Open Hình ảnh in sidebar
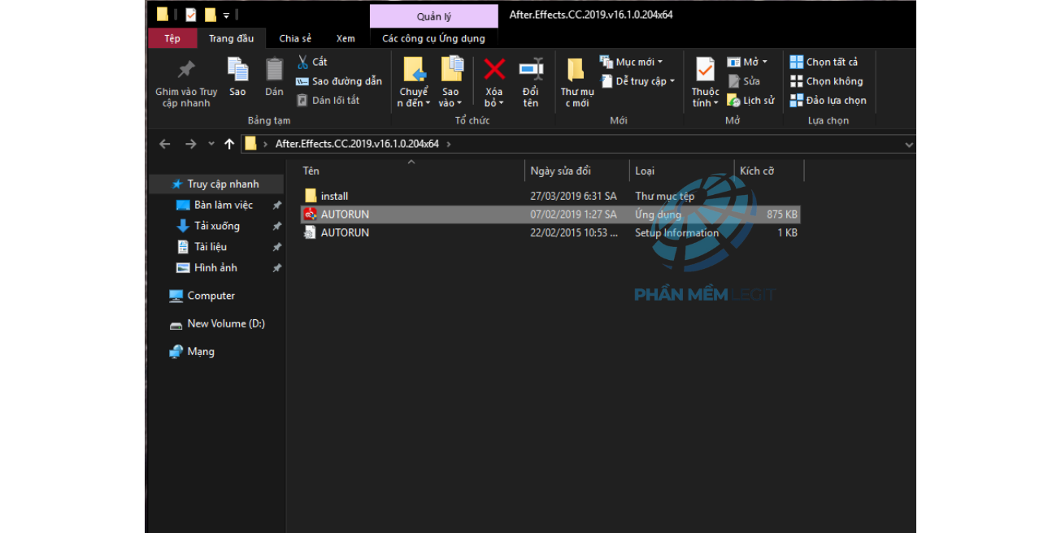Screen dimensions: 1061x533 coord(215,268)
